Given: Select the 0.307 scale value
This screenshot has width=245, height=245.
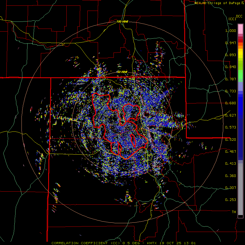Looking at the screenshot, I should pyautogui.click(x=231, y=188).
